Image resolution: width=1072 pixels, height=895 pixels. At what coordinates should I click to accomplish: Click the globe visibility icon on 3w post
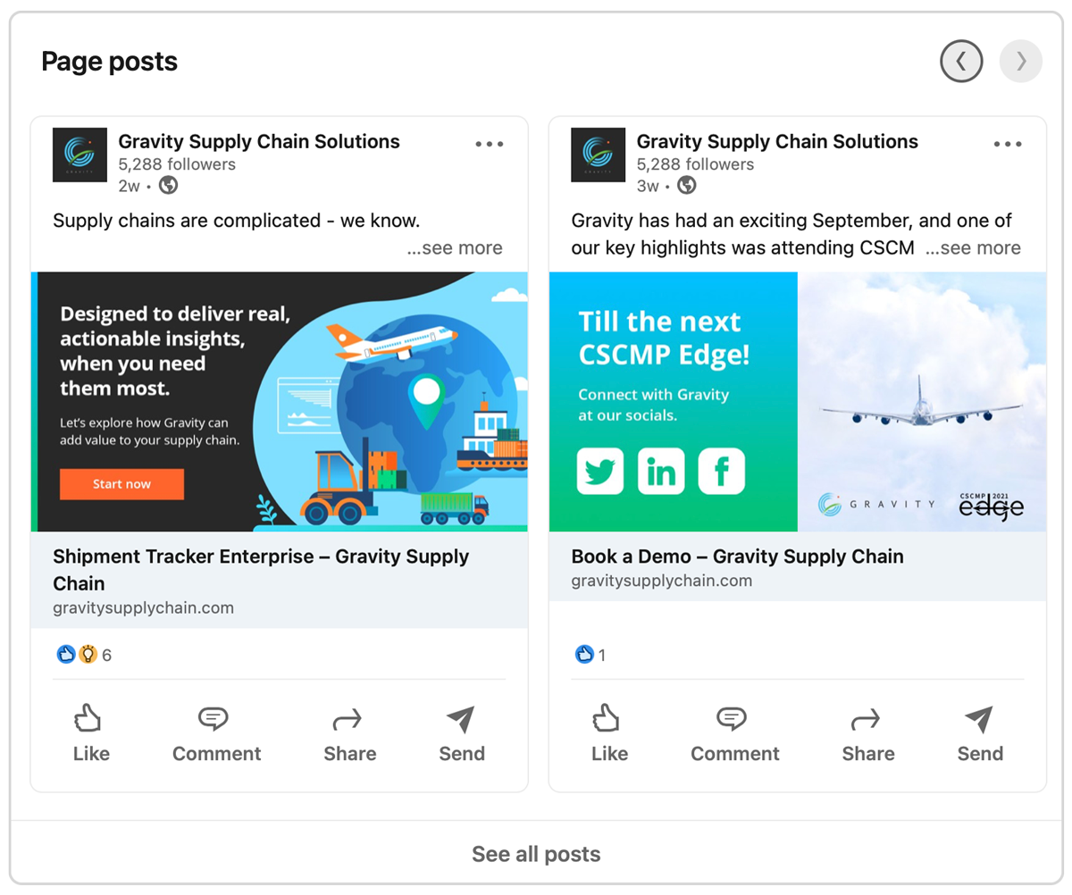click(x=686, y=186)
